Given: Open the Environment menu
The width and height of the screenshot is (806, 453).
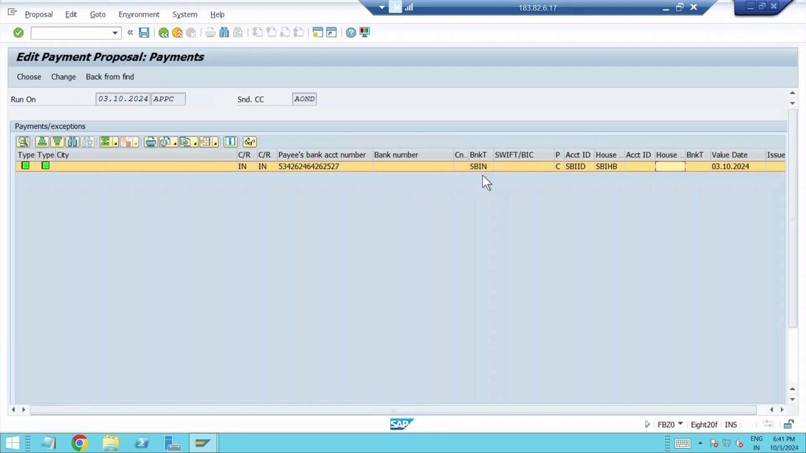Looking at the screenshot, I should coord(139,14).
